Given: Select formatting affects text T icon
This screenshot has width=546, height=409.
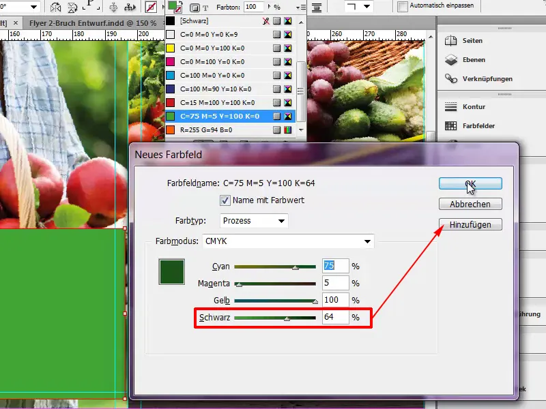Looking at the screenshot, I should coord(205,7).
